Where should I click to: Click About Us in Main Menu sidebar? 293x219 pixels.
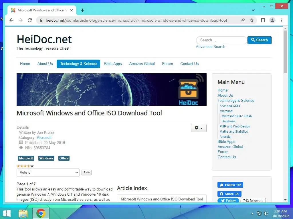(225, 95)
